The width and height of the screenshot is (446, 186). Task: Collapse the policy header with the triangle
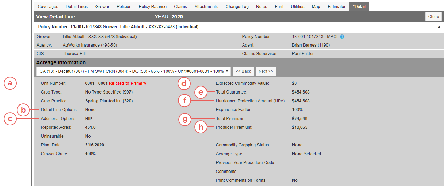tap(439, 27)
